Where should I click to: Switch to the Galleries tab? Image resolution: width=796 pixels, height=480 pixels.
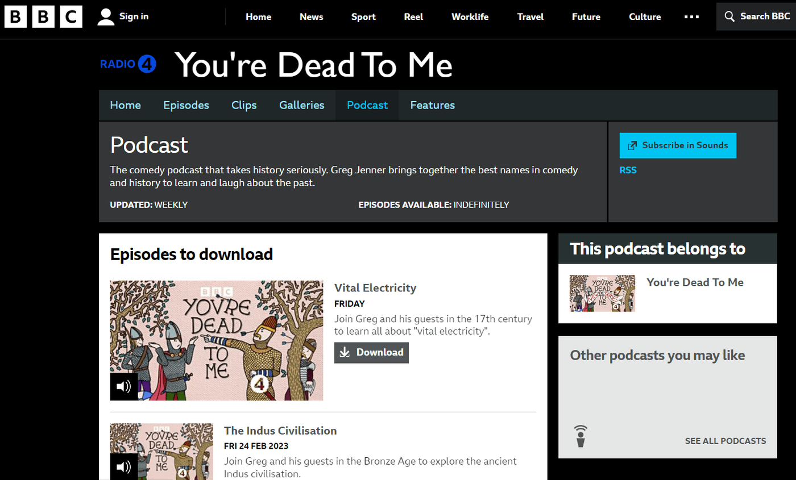coord(302,105)
